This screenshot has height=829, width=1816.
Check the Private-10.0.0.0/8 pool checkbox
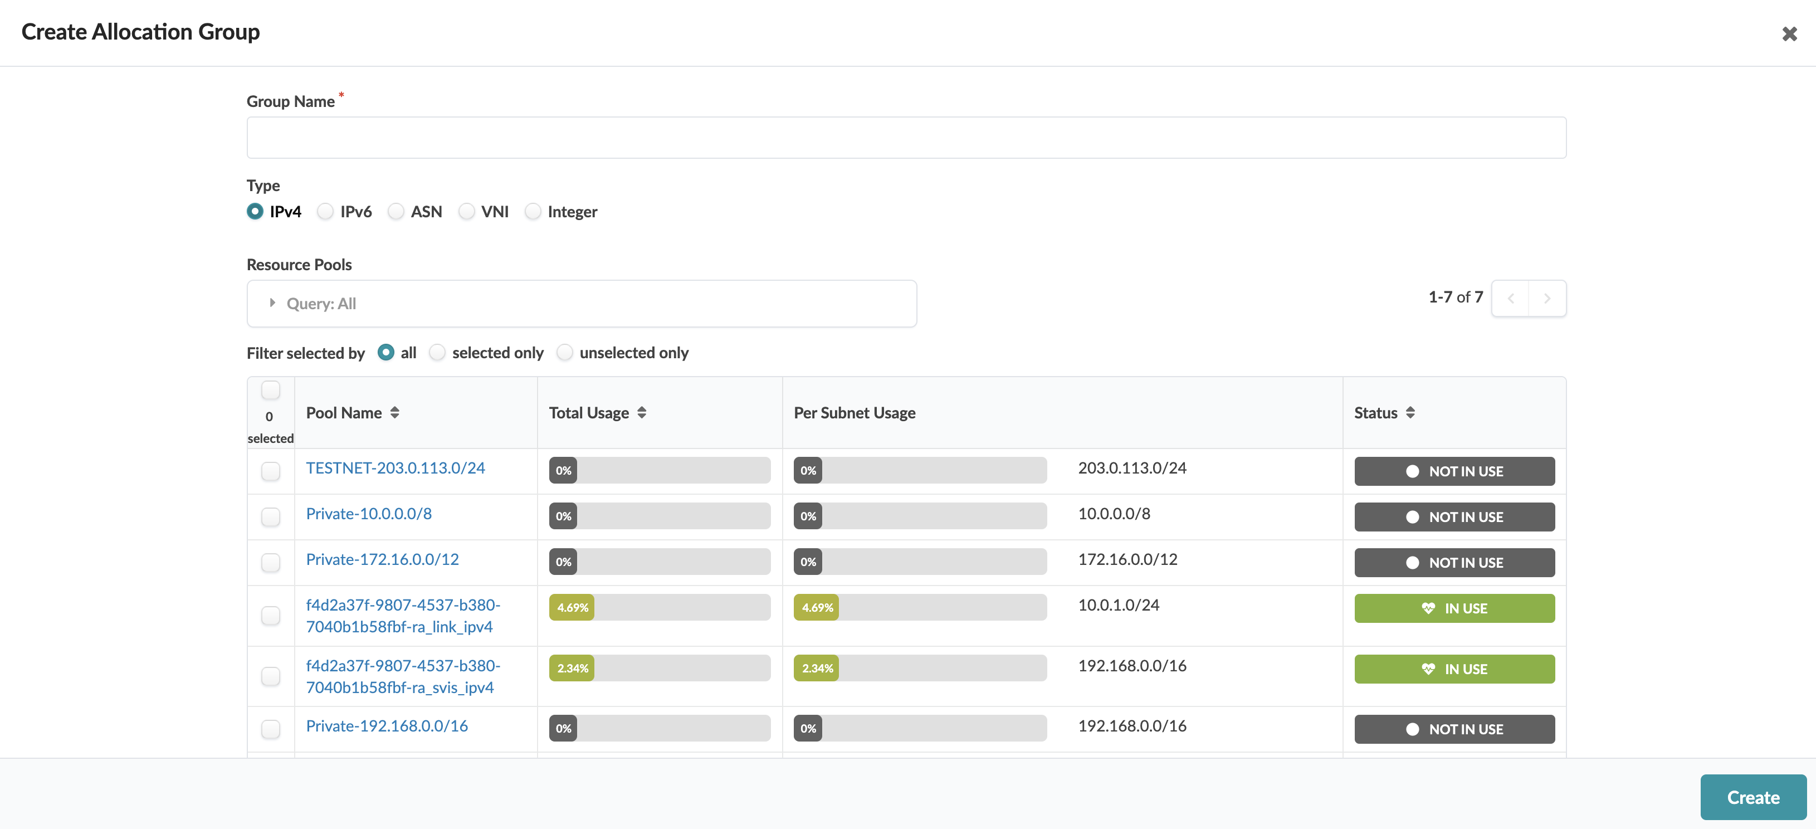click(271, 516)
